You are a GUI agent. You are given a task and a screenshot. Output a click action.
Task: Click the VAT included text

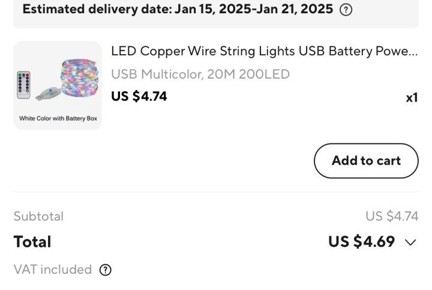pyautogui.click(x=53, y=270)
